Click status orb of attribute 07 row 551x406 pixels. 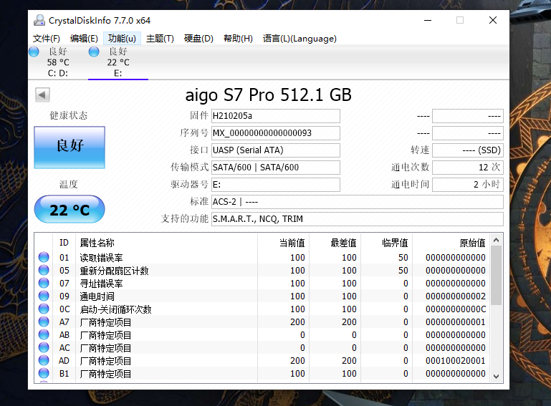[x=44, y=283]
